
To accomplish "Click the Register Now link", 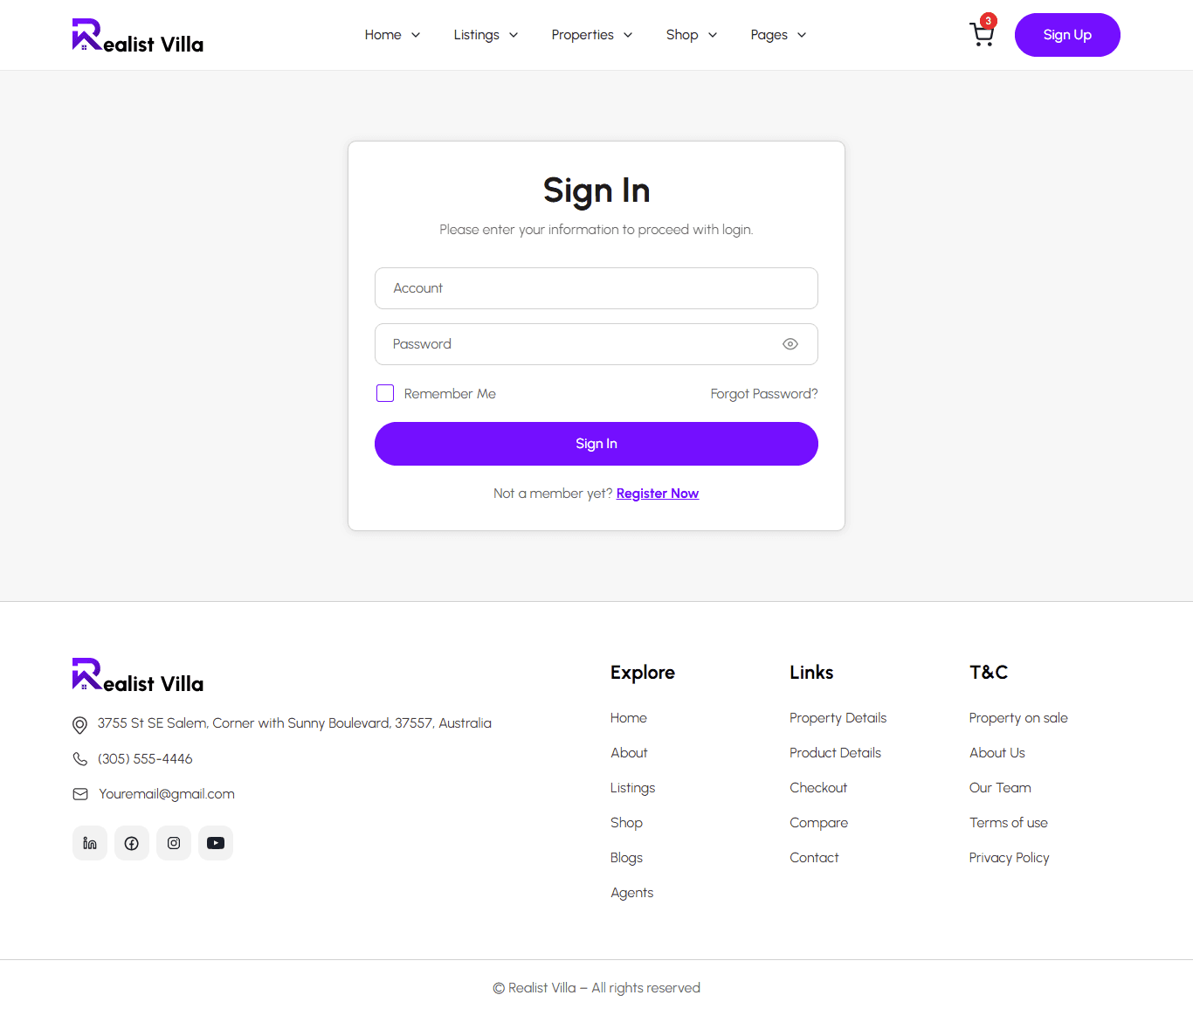I will tap(658, 494).
